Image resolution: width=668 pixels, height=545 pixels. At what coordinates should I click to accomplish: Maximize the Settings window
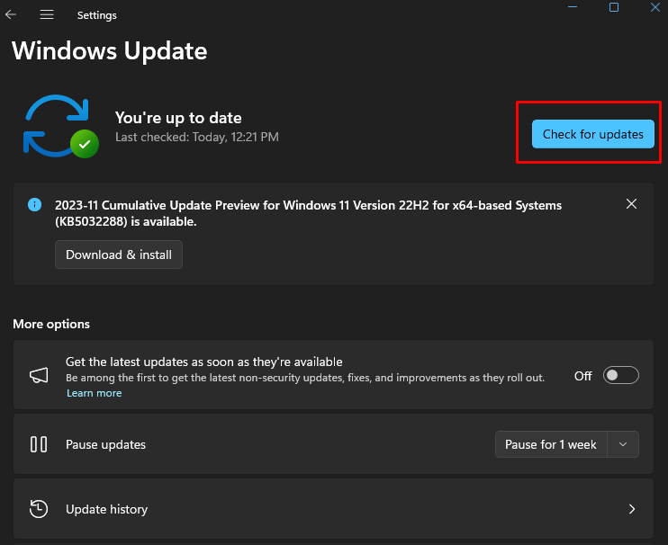coord(614,7)
